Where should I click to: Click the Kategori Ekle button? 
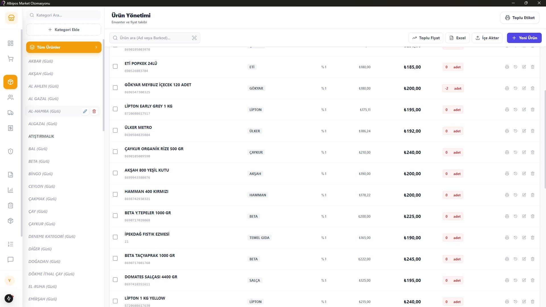pyautogui.click(x=64, y=30)
